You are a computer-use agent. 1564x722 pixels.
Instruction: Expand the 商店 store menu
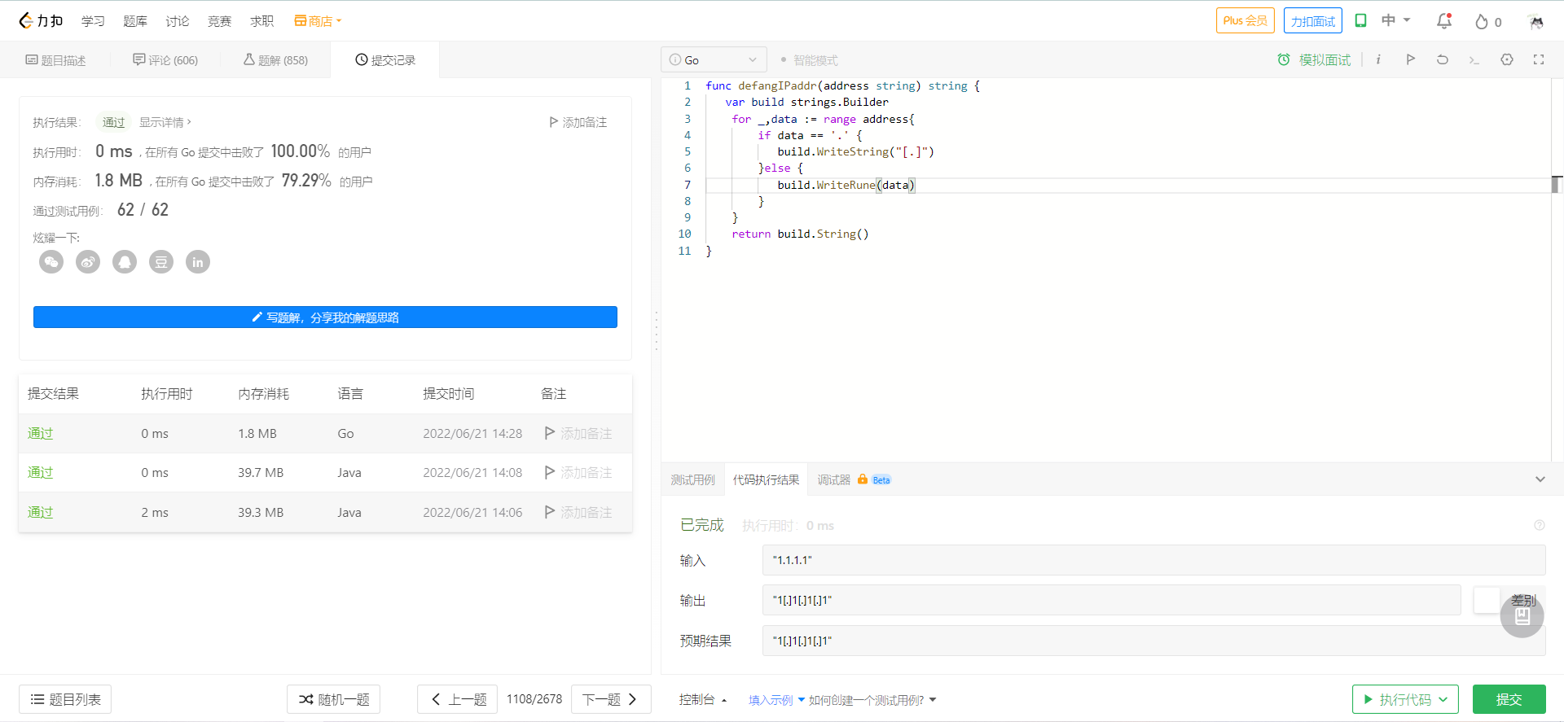tap(318, 21)
